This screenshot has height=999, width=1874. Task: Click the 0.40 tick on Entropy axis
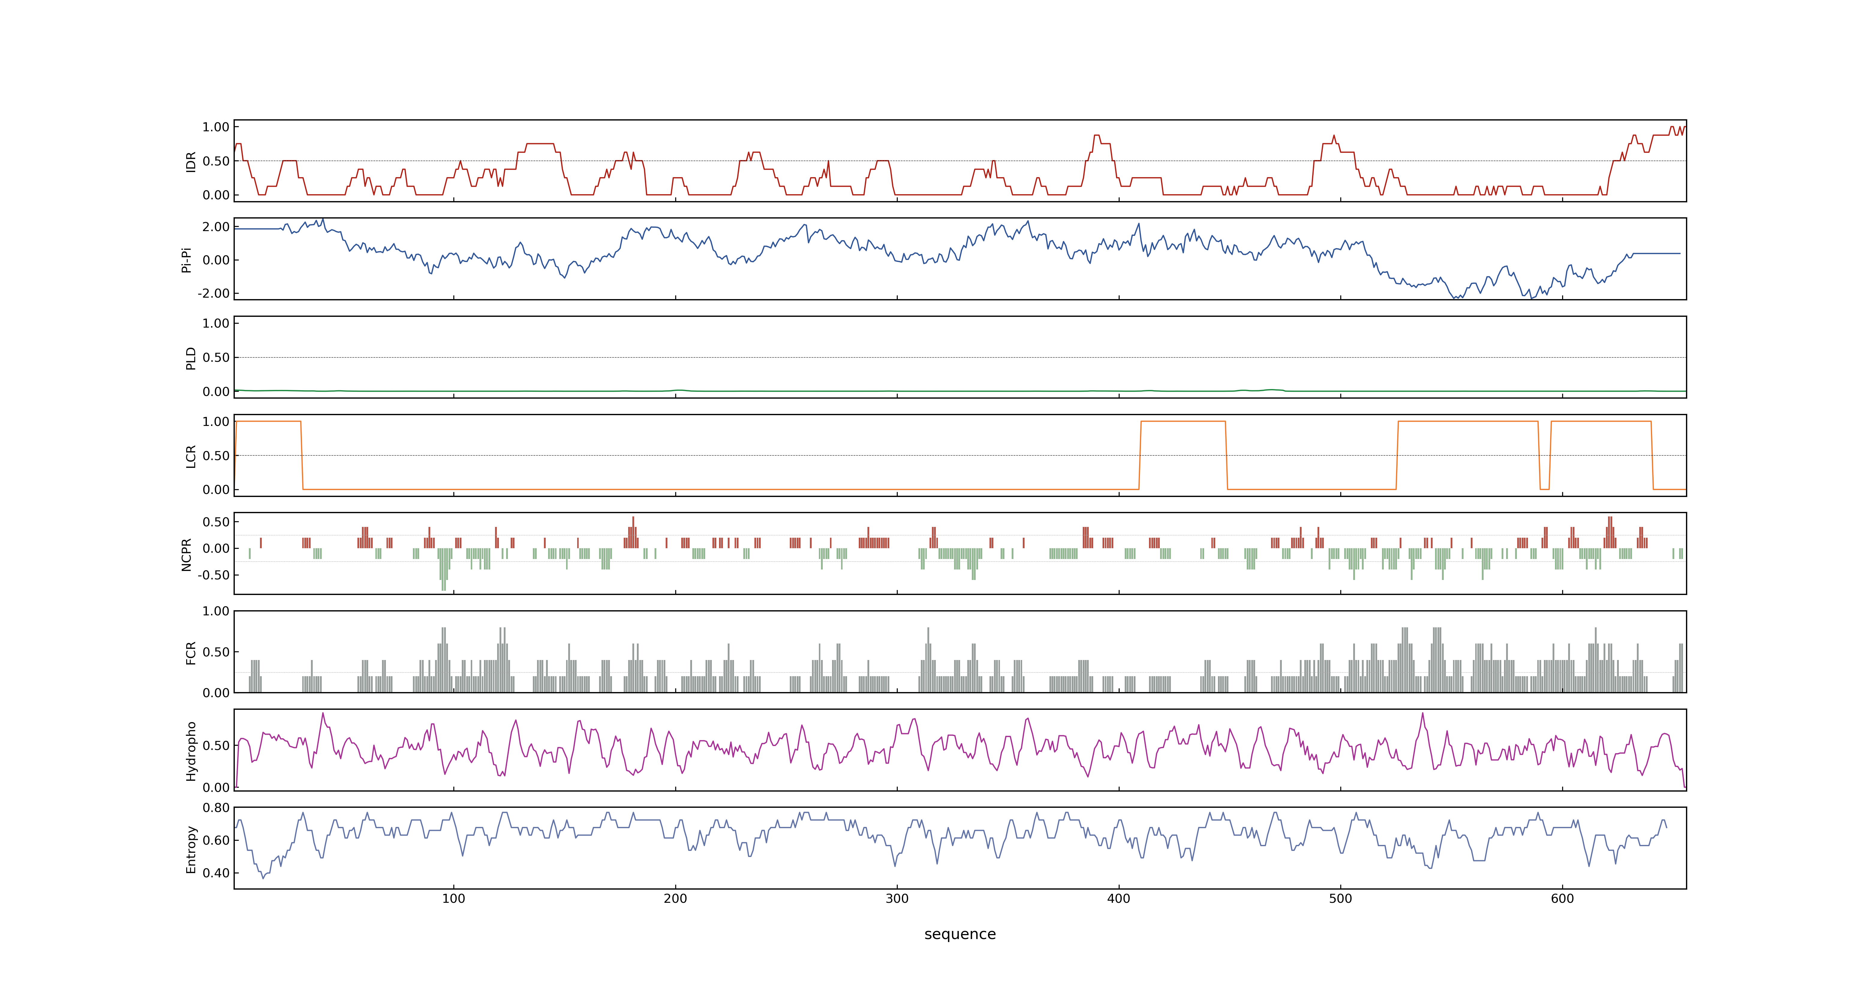click(x=216, y=873)
